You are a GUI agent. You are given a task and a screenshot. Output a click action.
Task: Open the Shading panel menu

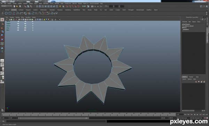click(12, 17)
